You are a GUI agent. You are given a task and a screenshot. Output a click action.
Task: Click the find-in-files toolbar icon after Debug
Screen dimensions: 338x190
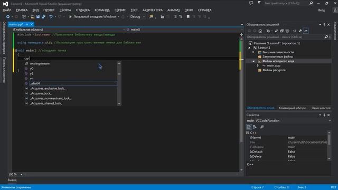click(151, 16)
